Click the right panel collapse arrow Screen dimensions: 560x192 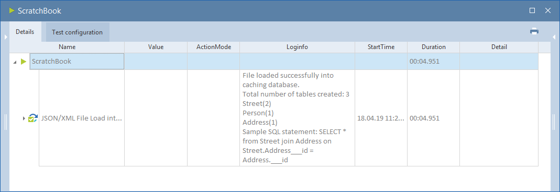click(554, 37)
